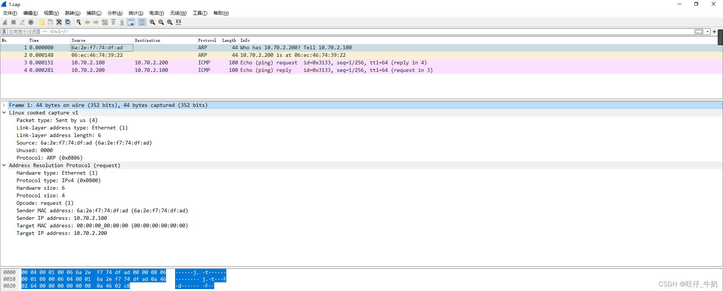This screenshot has height=291, width=723.
Task: Sort by the No. column header
Action: 14,40
